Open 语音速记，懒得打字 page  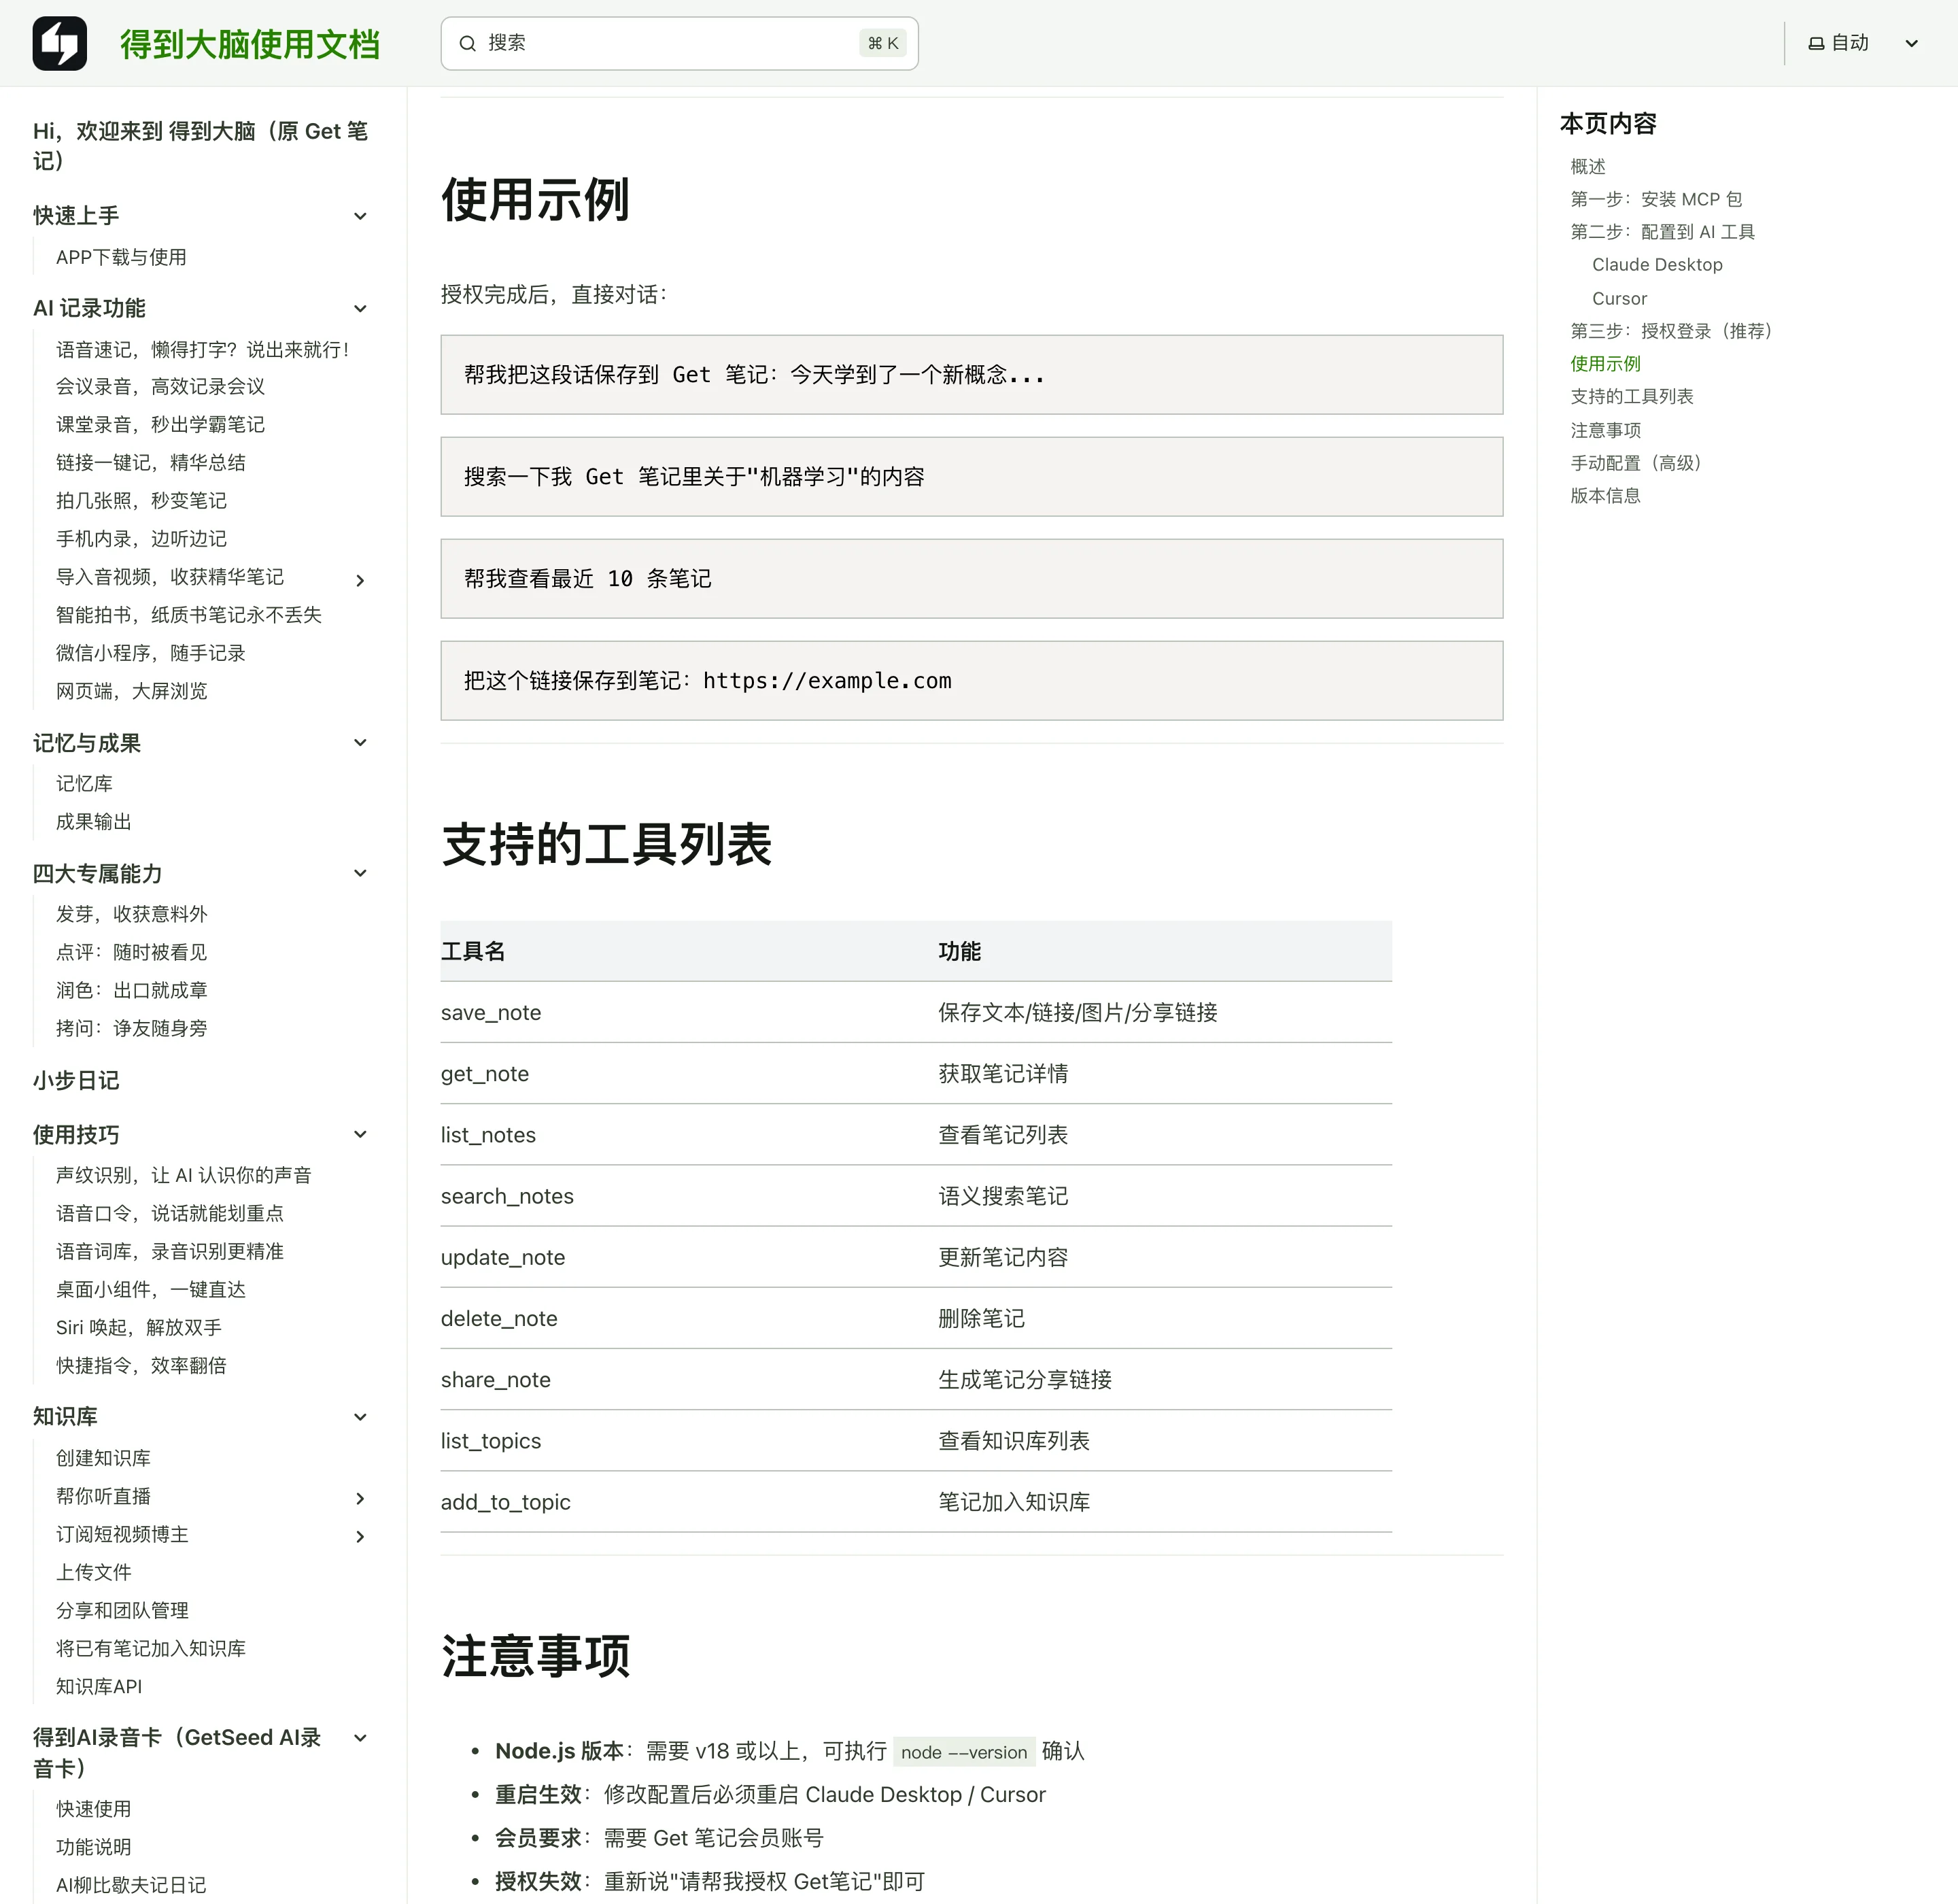pos(204,349)
